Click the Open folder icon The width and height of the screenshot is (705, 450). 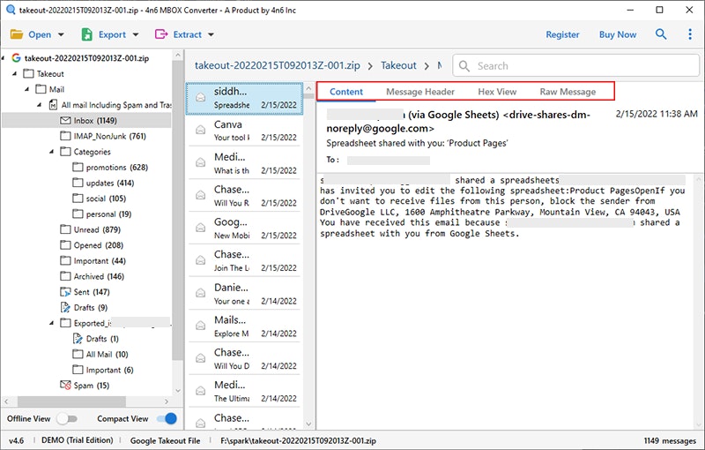[x=16, y=34]
